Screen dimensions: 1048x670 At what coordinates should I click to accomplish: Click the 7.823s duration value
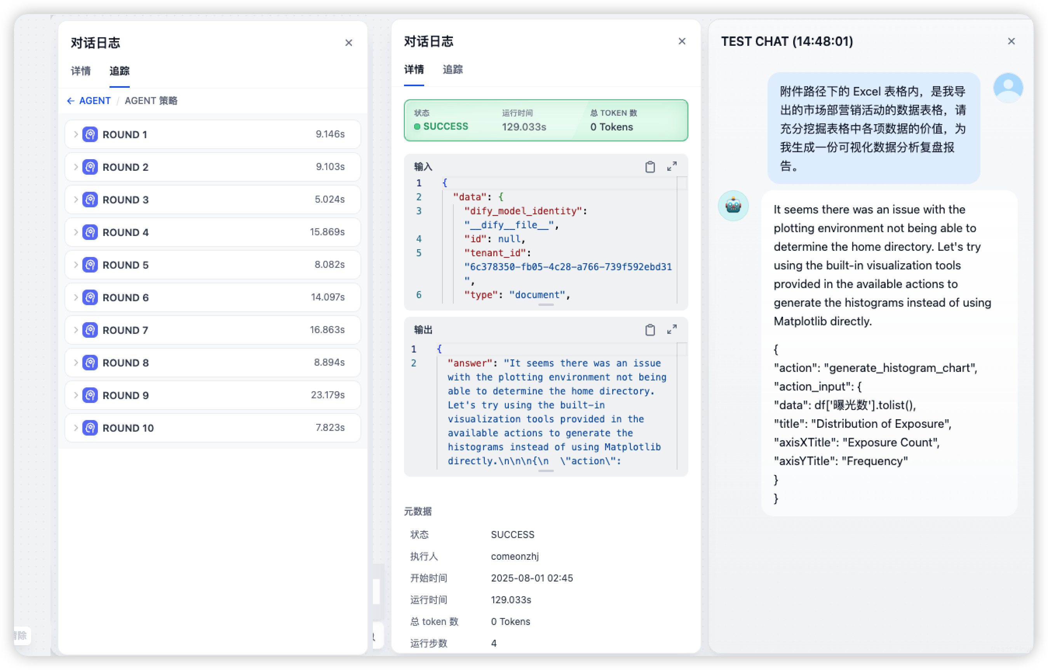(x=330, y=428)
